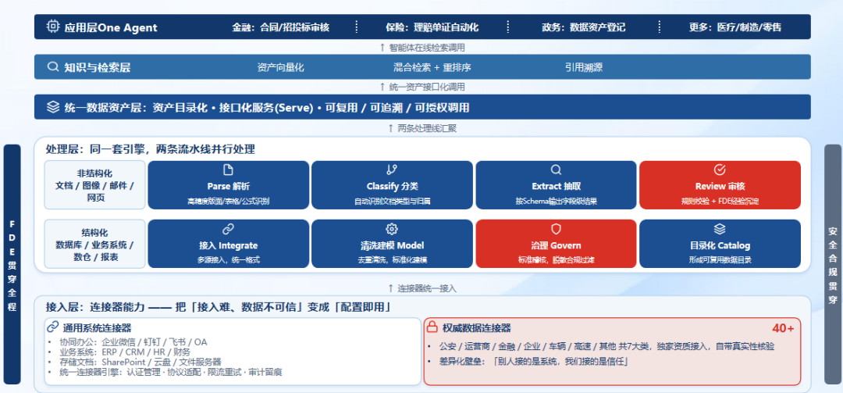Select the 金融：合同/招投标审核 item
This screenshot has height=393, width=843.
coord(281,27)
